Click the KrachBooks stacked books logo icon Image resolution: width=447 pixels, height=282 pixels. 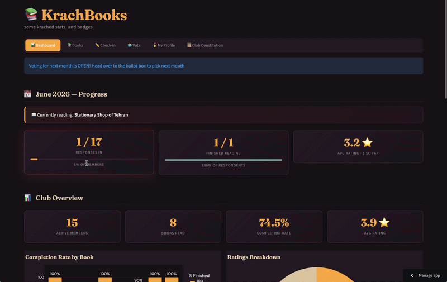click(31, 14)
